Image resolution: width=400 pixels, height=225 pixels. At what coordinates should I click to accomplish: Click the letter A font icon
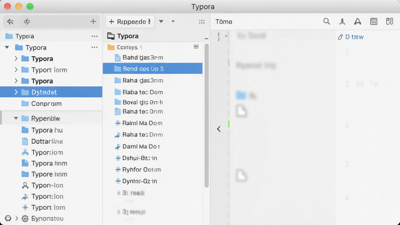click(x=358, y=22)
